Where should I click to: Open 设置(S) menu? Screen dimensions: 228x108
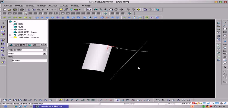(x=75, y=5)
